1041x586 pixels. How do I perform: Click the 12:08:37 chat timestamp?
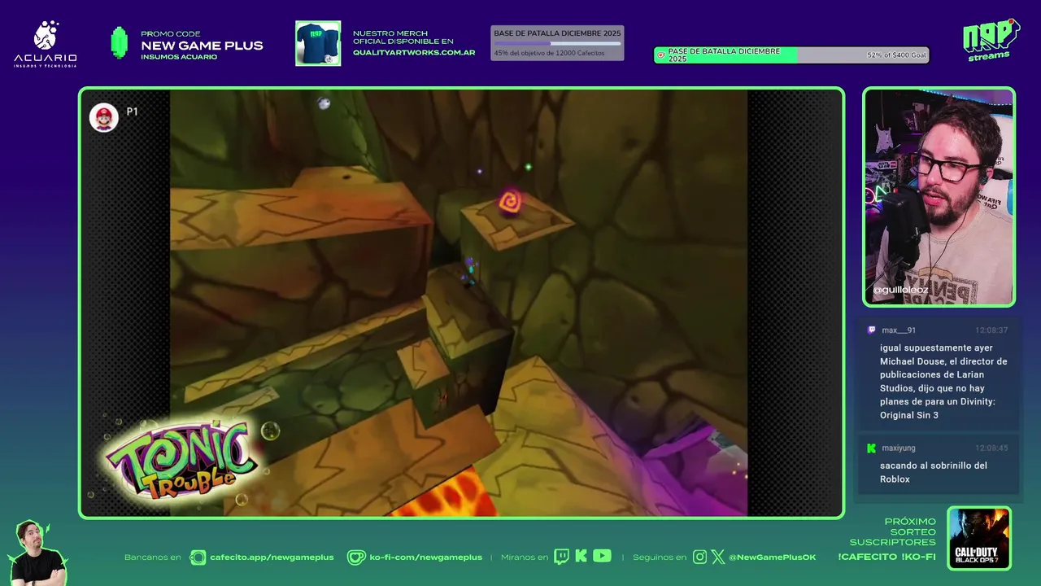(x=991, y=330)
